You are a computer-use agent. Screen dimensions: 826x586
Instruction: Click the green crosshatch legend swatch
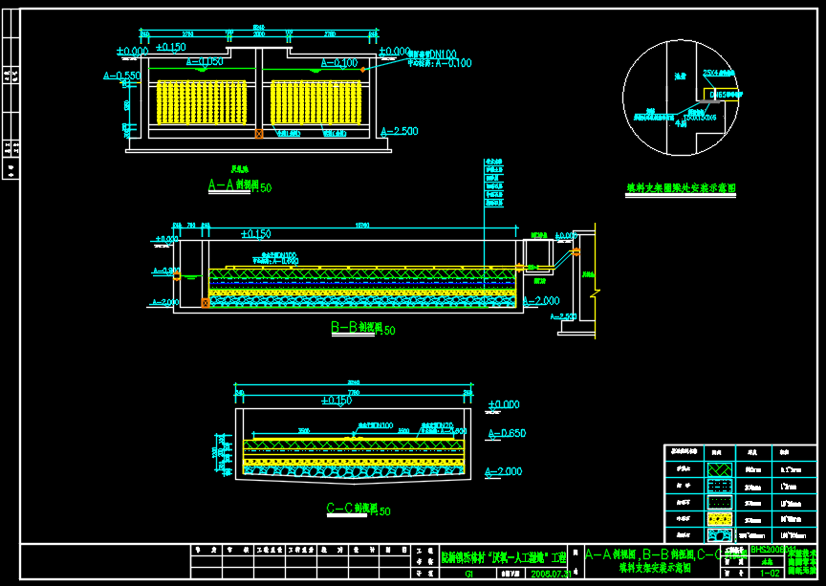pos(720,469)
